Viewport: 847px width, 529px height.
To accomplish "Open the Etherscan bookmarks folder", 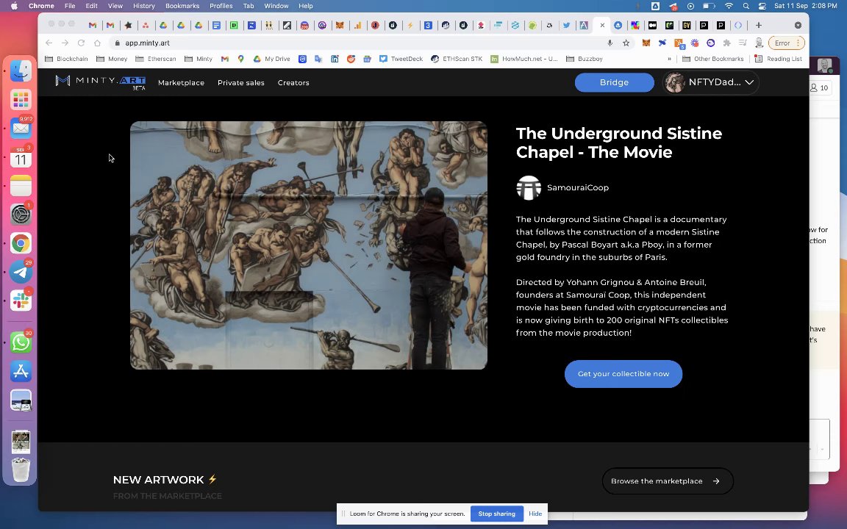I will tap(156, 59).
